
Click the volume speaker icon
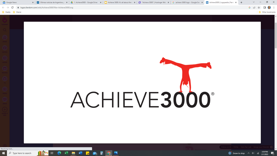[253, 153]
